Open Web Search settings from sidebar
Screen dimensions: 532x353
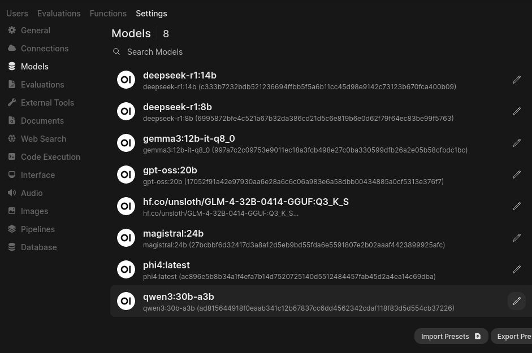coord(44,138)
